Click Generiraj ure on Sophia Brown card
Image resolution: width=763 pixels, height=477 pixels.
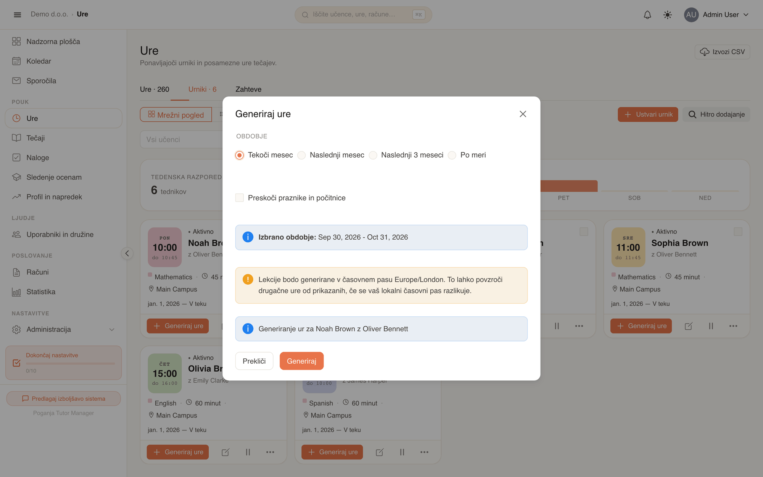(x=641, y=326)
